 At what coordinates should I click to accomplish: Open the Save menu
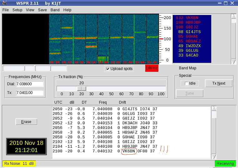(42, 10)
